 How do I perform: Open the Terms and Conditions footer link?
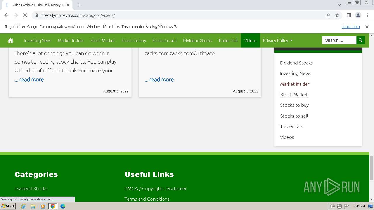point(147,199)
